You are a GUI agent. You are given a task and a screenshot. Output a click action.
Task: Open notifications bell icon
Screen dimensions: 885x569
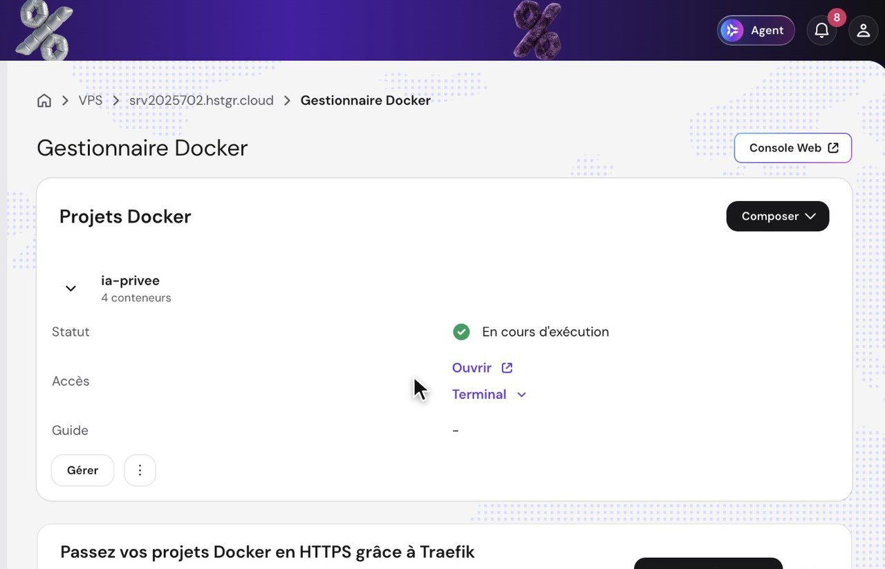click(x=821, y=30)
